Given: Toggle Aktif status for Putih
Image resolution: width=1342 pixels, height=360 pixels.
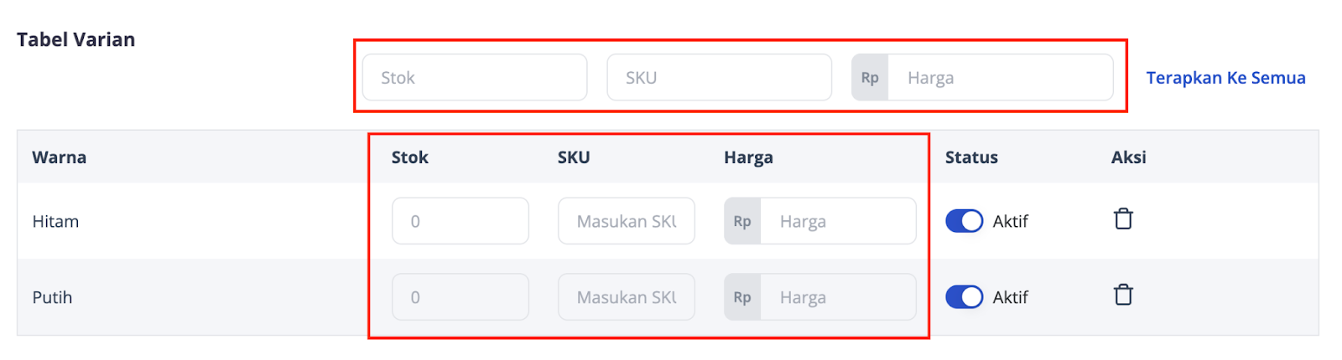Looking at the screenshot, I should coord(964,297).
